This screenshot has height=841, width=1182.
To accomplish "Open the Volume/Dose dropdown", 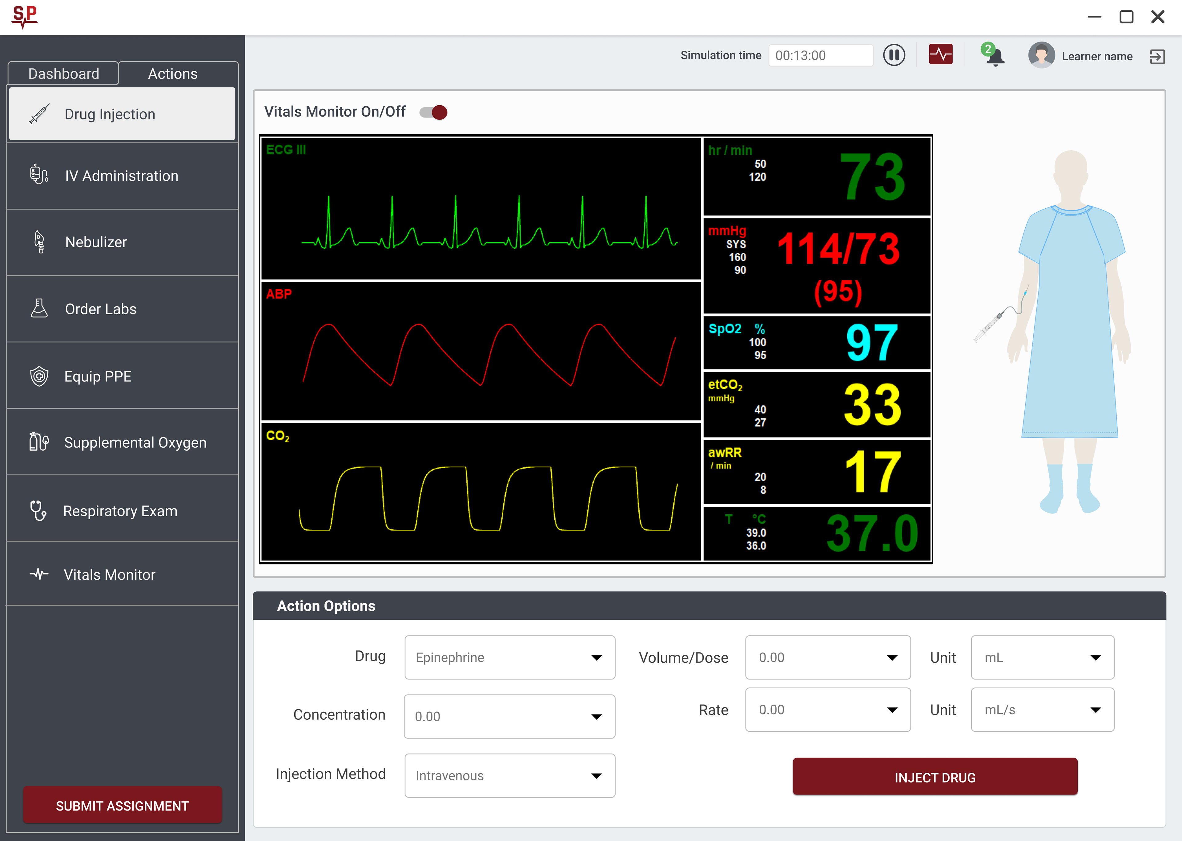I will (827, 657).
